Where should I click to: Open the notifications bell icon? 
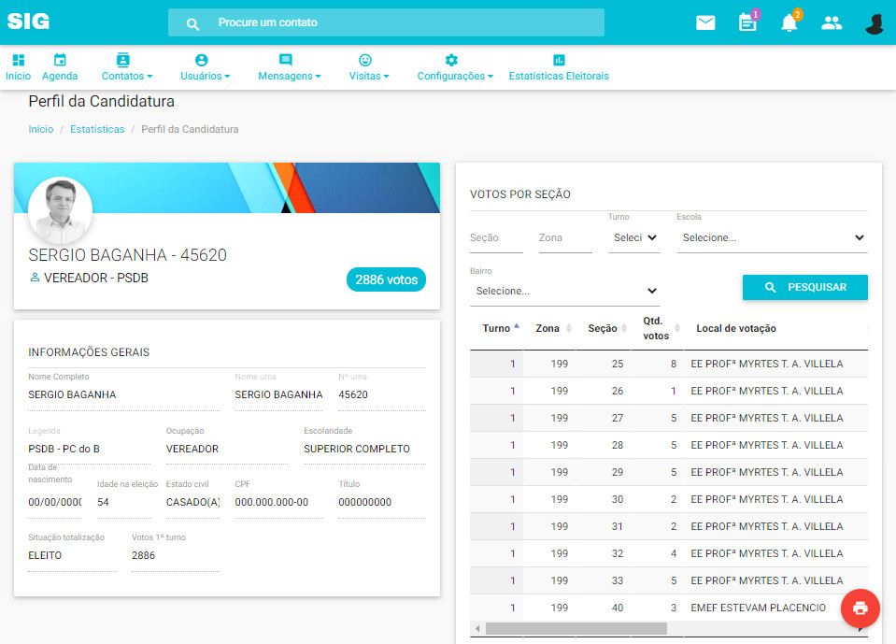(x=789, y=22)
